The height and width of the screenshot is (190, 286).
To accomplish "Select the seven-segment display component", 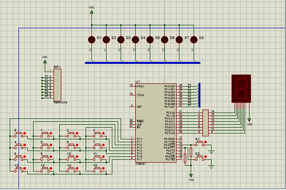I will click(x=241, y=89).
